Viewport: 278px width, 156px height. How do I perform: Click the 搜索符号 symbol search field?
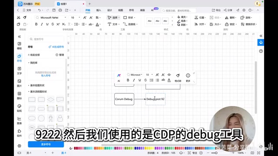pyautogui.click(x=46, y=39)
